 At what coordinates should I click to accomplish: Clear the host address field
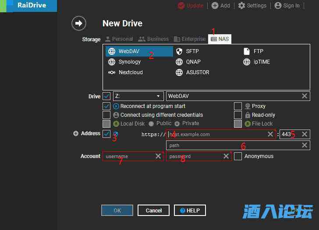(x=270, y=134)
